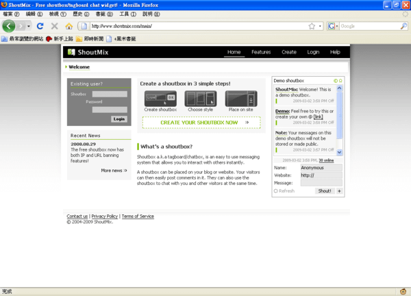Open the 歷史 (History) menu
The width and height of the screenshot is (411, 296).
click(81, 14)
